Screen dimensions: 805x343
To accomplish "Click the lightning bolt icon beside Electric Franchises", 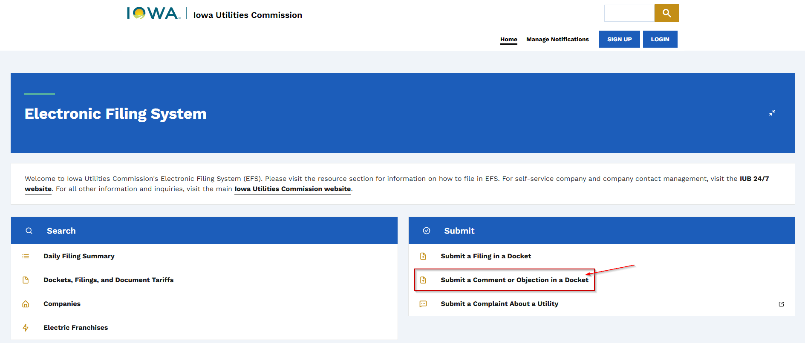I will 26,328.
